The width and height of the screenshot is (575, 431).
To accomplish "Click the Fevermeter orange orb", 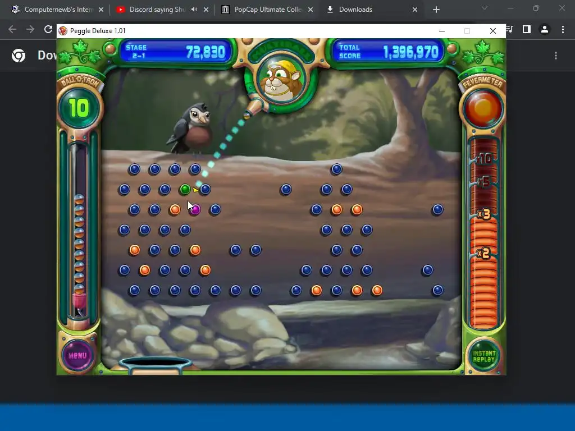I will pyautogui.click(x=483, y=108).
